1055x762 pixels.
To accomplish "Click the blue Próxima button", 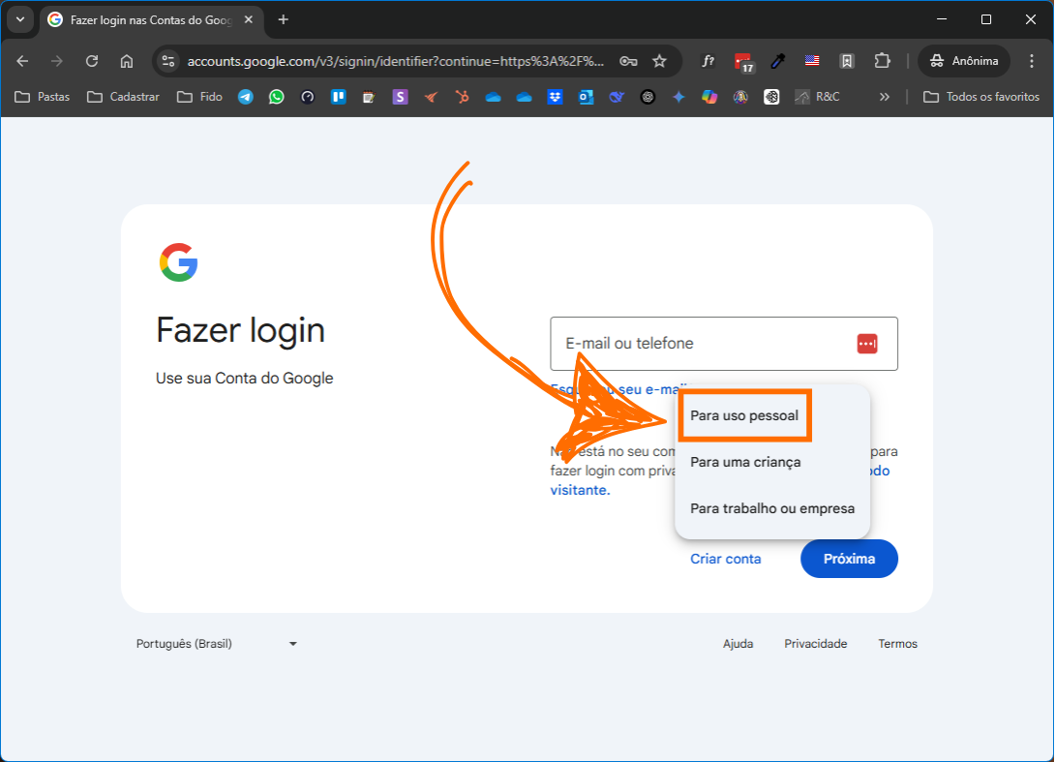I will click(x=849, y=559).
